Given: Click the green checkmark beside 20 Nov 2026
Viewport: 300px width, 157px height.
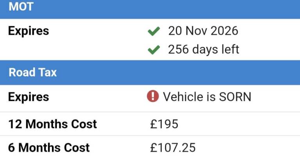Looking at the screenshot, I should click(154, 32).
